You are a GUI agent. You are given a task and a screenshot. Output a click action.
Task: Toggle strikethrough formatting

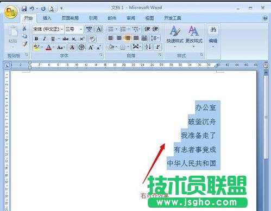(x=65, y=39)
